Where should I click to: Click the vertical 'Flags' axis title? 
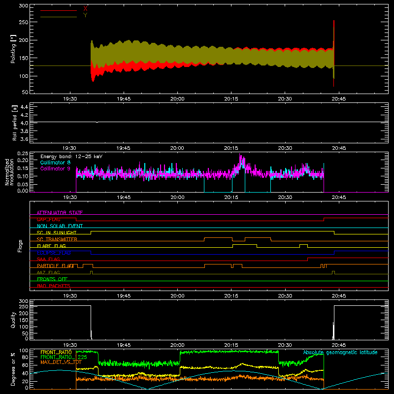[20, 246]
